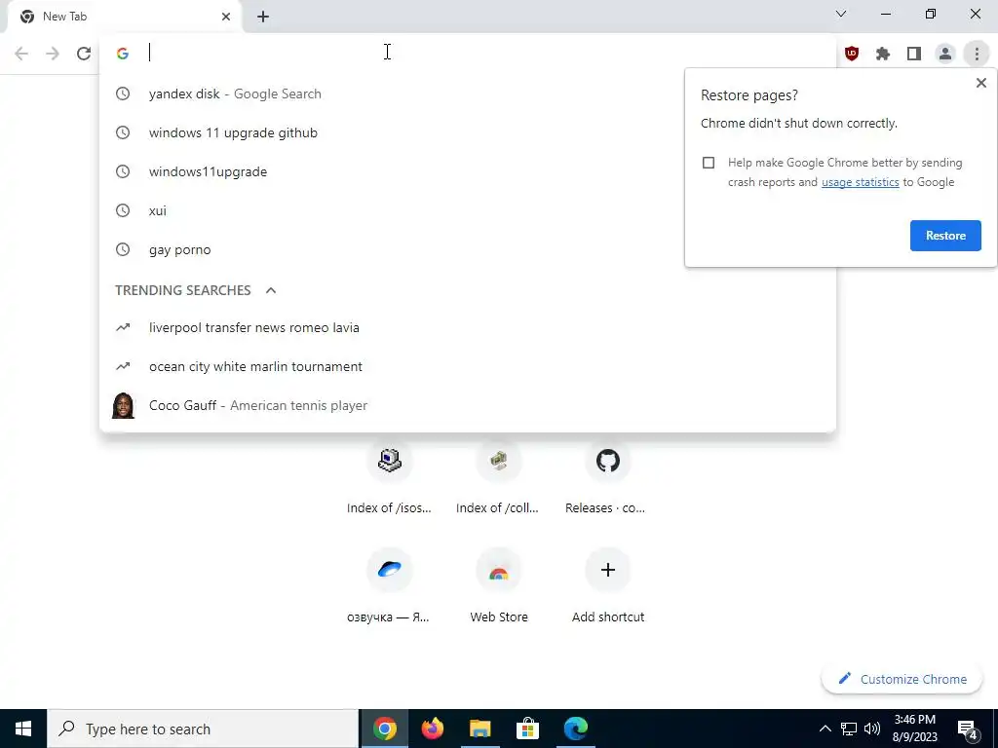Viewport: 998px width, 748px height.
Task: Open Index of /coll shortcut
Action: click(498, 479)
